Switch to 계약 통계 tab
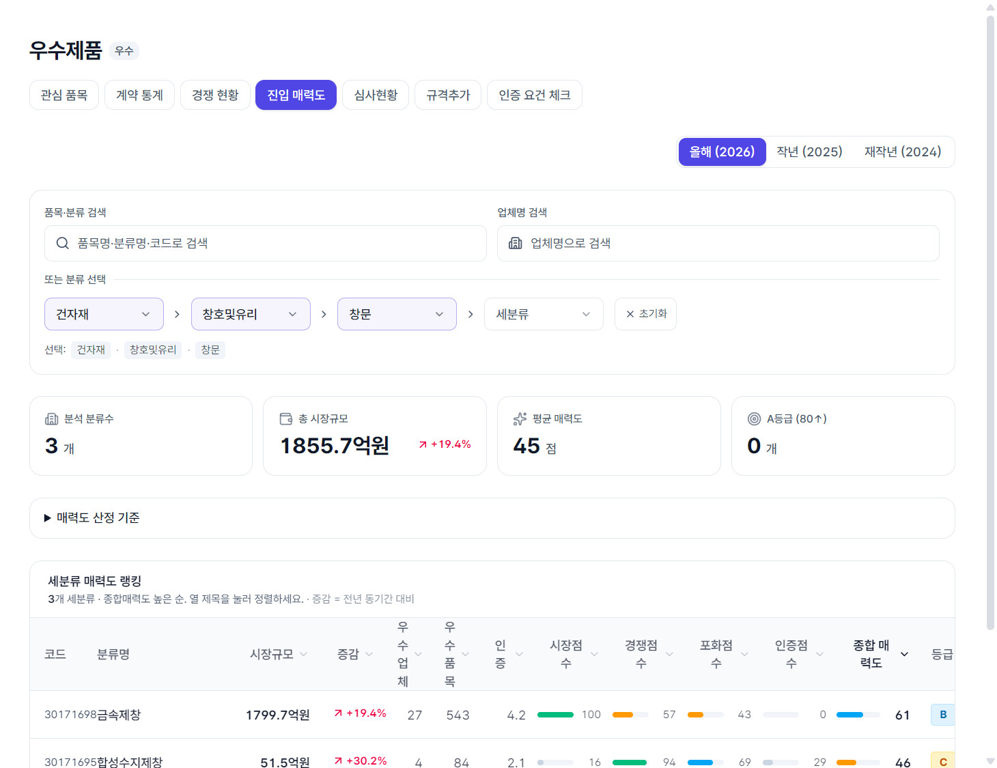Screen dimensions: 997x768 pyautogui.click(x=139, y=95)
